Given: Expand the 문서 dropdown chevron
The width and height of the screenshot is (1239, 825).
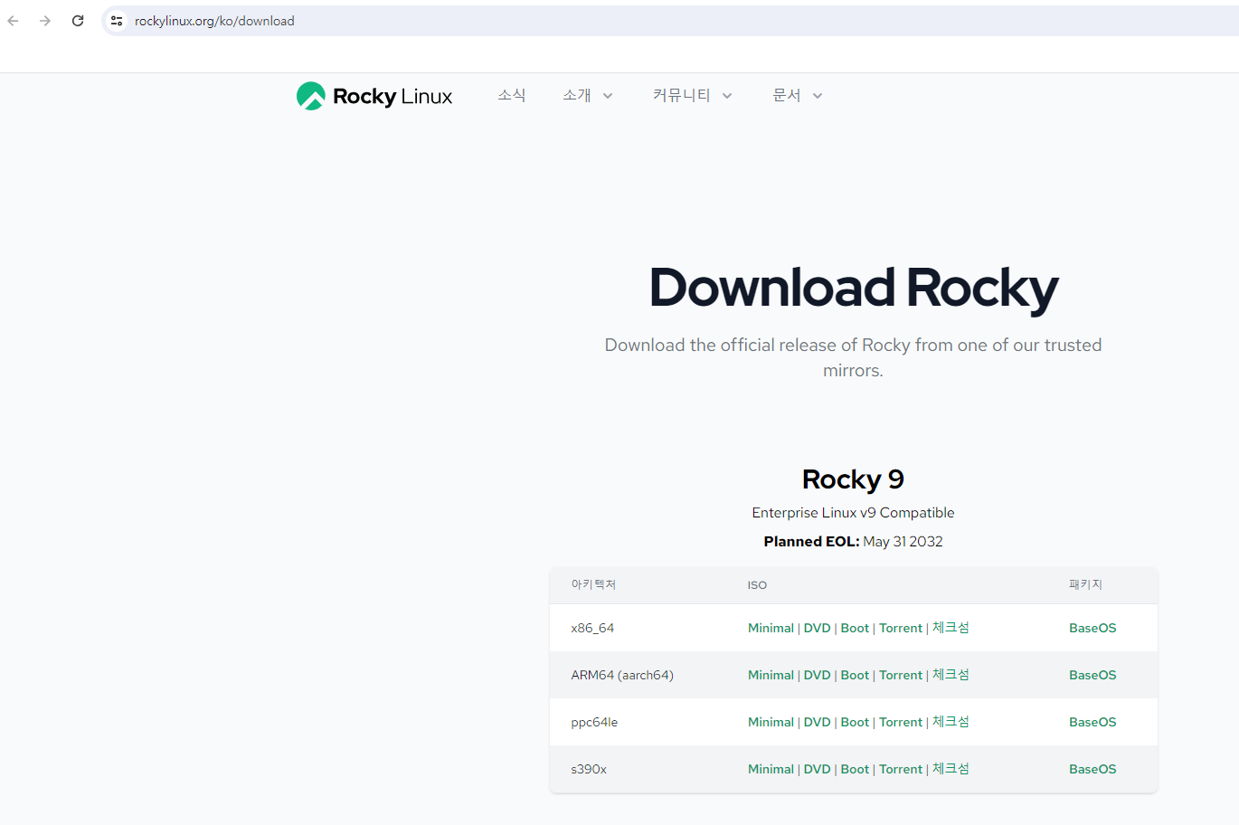Looking at the screenshot, I should (x=818, y=96).
